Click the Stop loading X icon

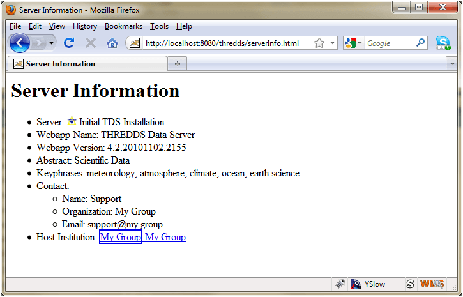click(x=91, y=43)
